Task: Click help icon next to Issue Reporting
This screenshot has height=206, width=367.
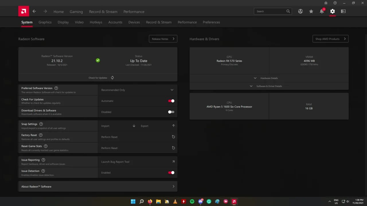Action: click(43, 160)
